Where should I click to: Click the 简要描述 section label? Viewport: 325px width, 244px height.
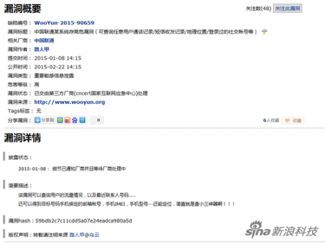20,186
